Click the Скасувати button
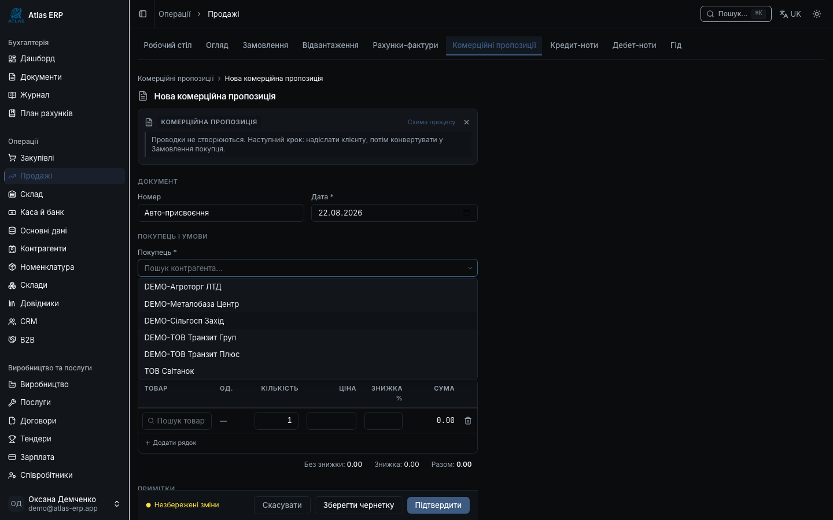Viewport: 833px width, 520px height. (282, 505)
